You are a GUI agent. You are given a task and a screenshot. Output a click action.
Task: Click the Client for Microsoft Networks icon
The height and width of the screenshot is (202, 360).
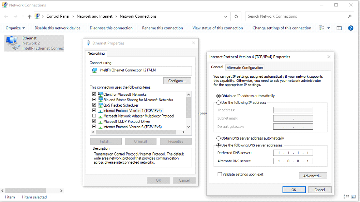tap(100, 94)
